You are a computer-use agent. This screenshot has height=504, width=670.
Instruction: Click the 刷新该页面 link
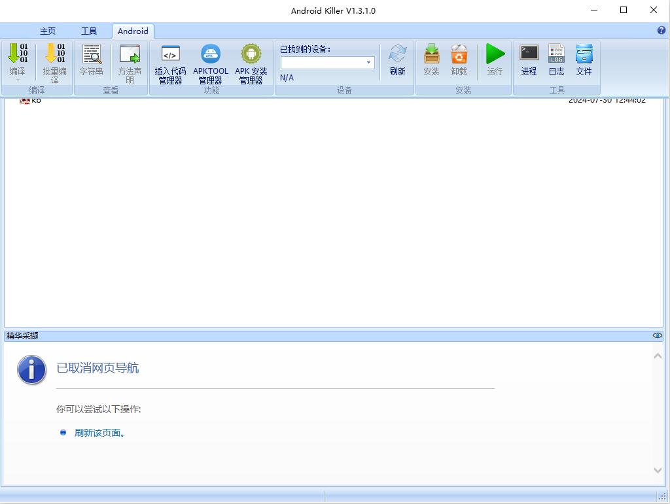[99, 433]
